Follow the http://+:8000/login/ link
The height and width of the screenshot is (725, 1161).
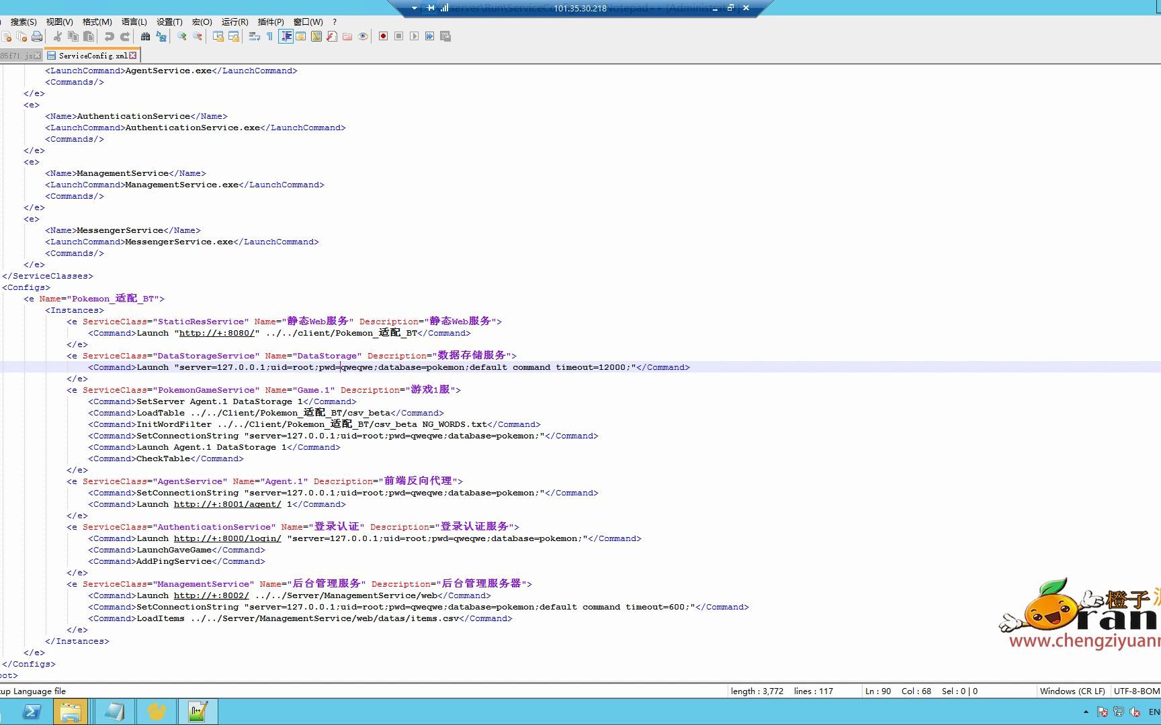tap(228, 538)
